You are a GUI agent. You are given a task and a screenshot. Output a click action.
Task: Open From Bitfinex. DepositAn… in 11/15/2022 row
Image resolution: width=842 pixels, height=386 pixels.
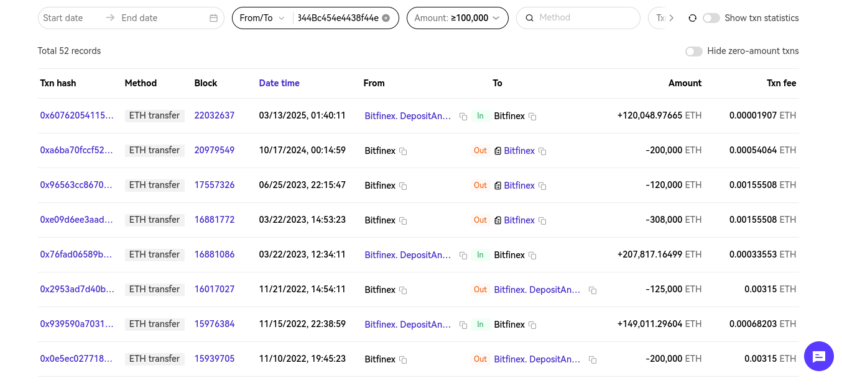[x=408, y=325]
